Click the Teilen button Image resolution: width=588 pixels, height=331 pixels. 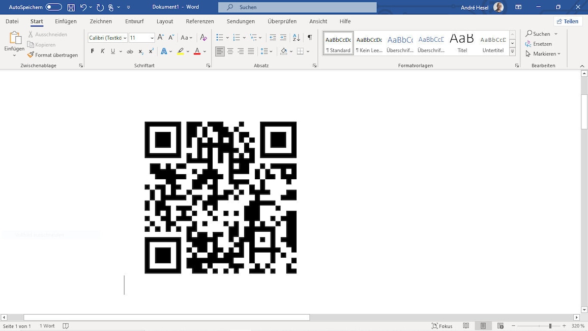pyautogui.click(x=568, y=21)
